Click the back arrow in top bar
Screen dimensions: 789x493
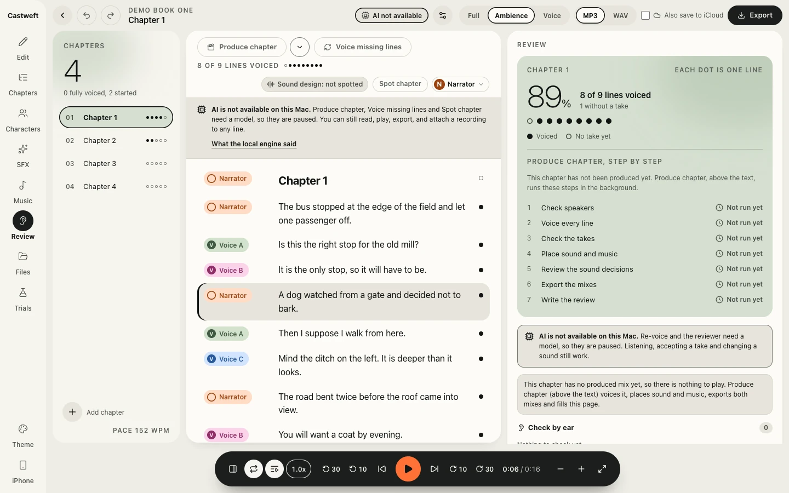pyautogui.click(x=62, y=15)
